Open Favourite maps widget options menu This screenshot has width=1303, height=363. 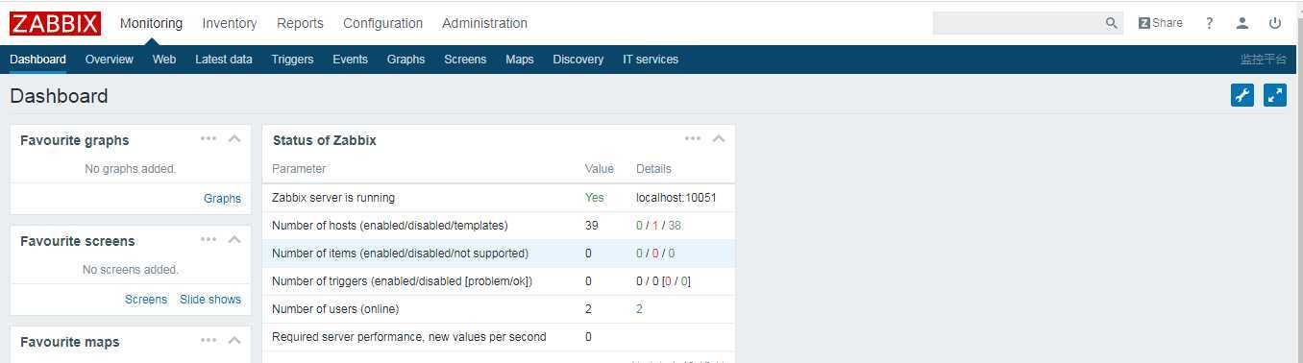[209, 340]
